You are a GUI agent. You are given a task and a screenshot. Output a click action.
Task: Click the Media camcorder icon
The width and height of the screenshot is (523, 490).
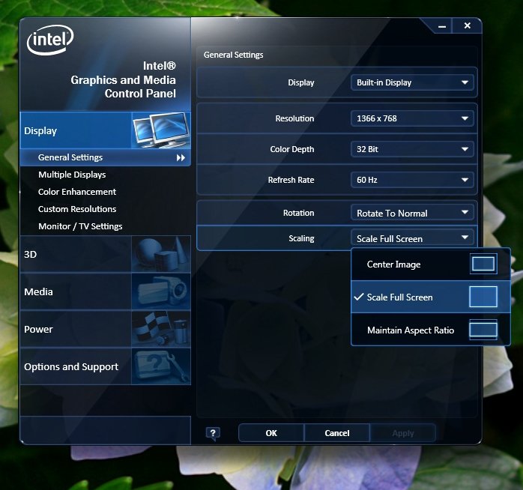click(161, 291)
